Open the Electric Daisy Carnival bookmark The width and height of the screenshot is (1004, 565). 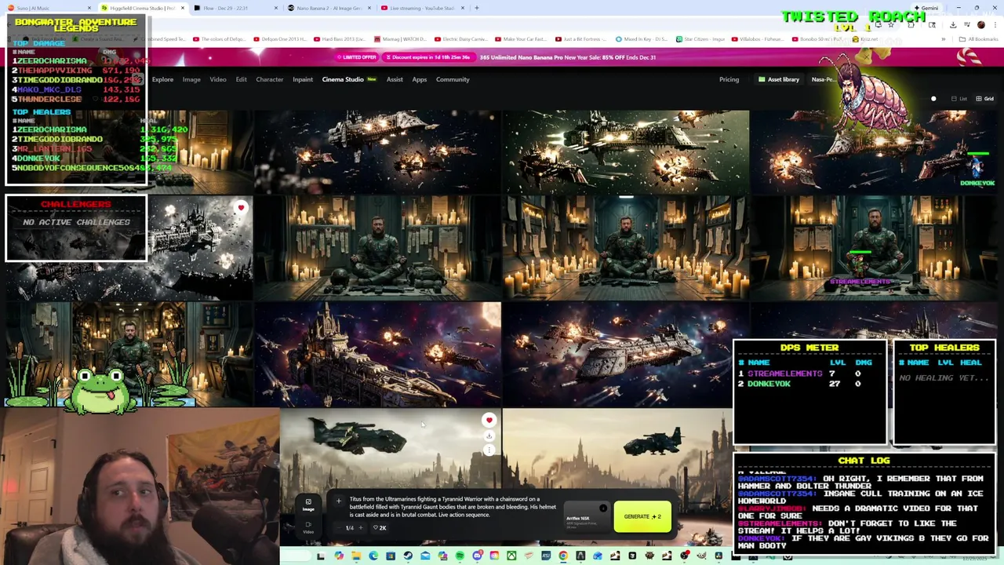tap(463, 38)
